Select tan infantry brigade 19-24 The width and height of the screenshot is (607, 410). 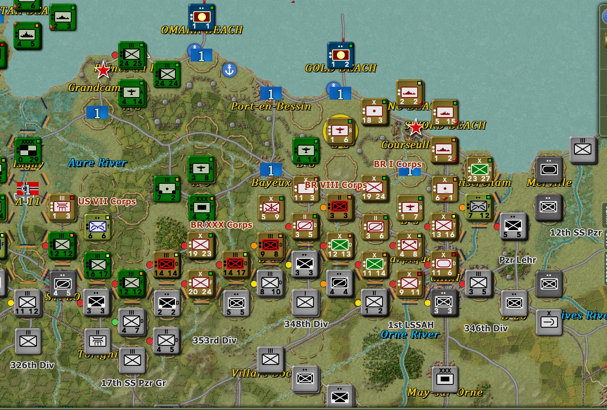374,188
